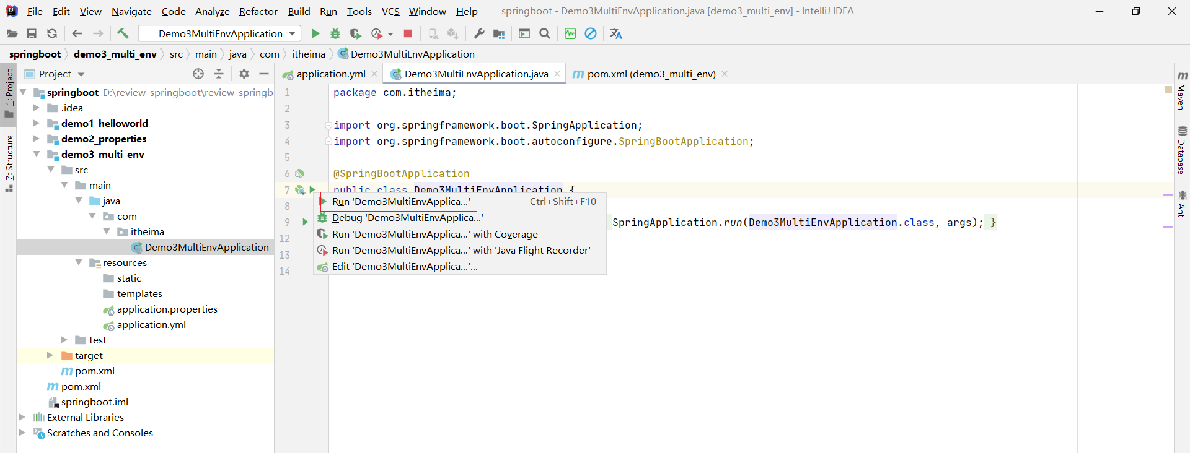Click the Save All floppy disk icon
Image resolution: width=1190 pixels, height=453 pixels.
32,33
